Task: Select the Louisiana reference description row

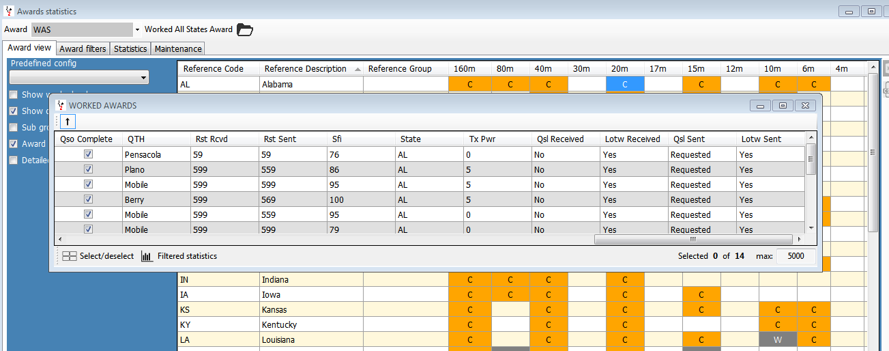Action: pyautogui.click(x=311, y=339)
